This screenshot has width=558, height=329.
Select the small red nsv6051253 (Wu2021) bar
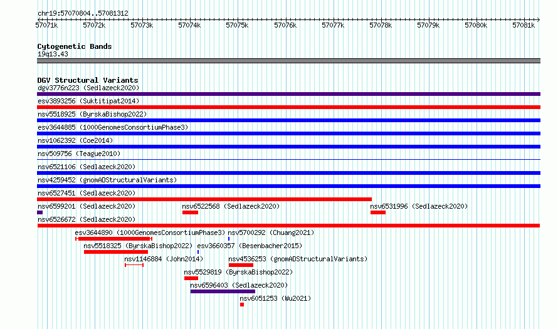pyautogui.click(x=242, y=305)
